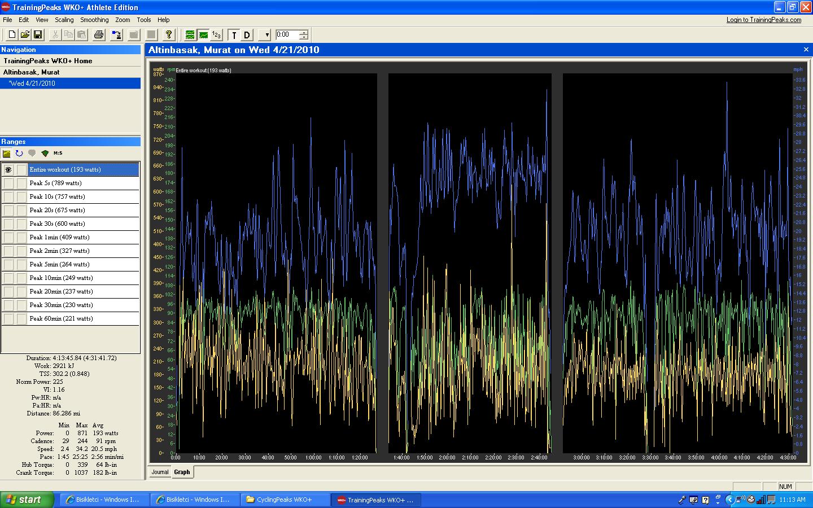
Task: Switch to first Bisikletci browser taskbar item
Action: tap(105, 500)
